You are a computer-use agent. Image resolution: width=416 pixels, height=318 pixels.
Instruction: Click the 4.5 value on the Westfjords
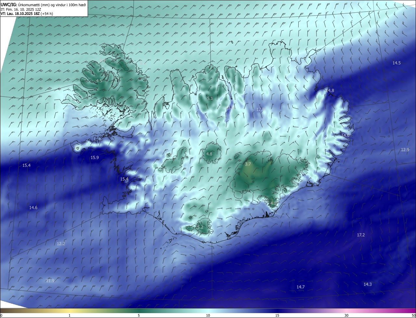tap(99, 81)
